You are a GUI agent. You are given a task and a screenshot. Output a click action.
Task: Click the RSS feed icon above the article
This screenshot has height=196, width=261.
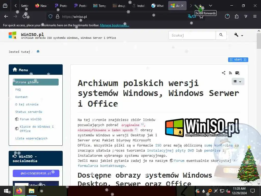[230, 73]
